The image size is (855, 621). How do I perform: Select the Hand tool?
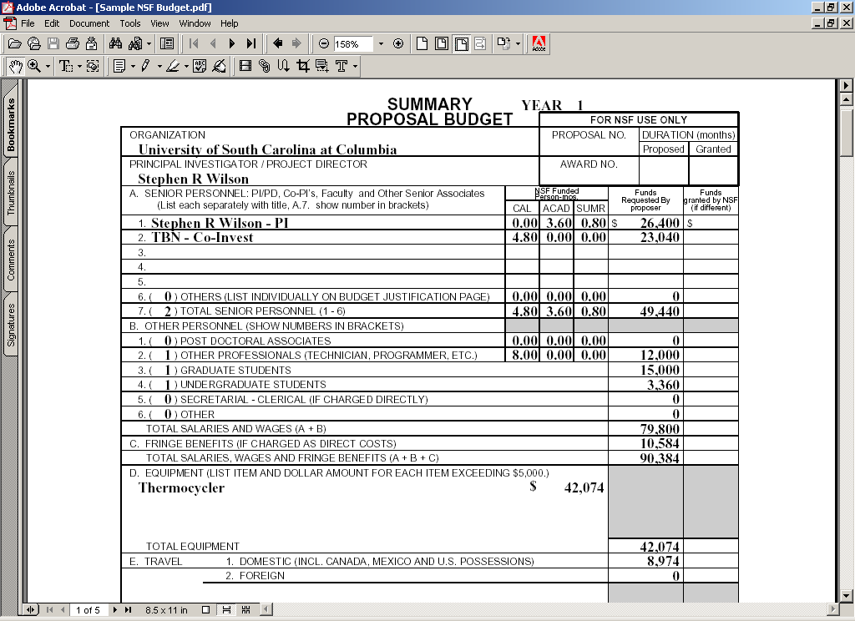(15, 67)
